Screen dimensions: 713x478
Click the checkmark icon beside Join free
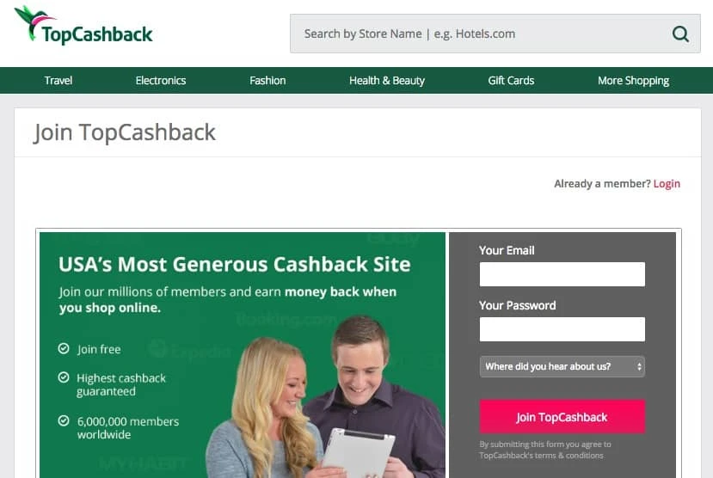click(x=64, y=348)
